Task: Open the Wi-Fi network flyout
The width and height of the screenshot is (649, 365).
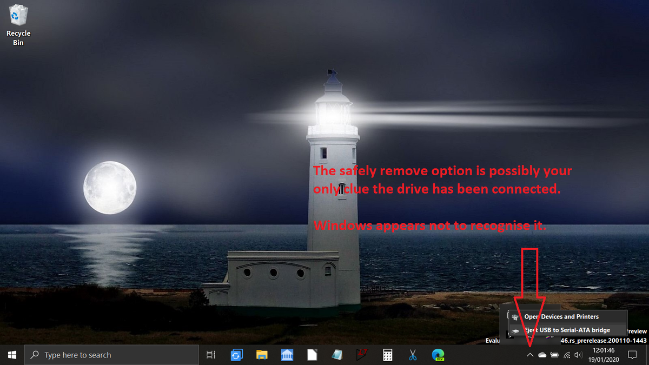Action: 567,355
